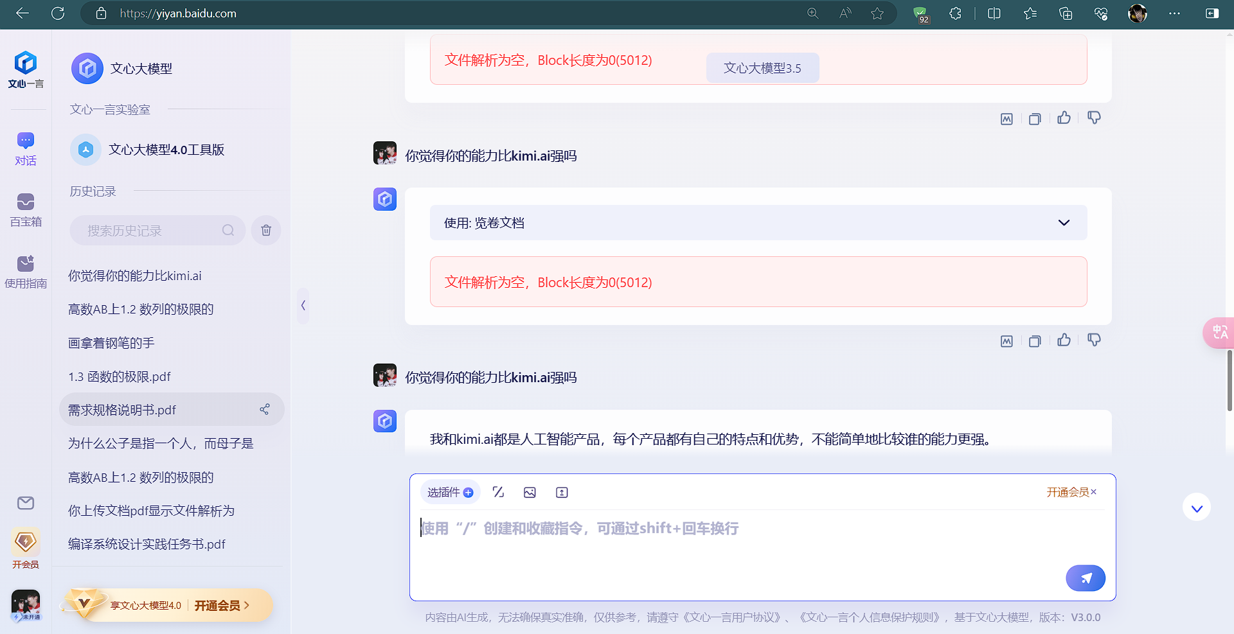Viewport: 1234px width, 634px height.
Task: Open history item 画拿着钢笔的手
Action: click(111, 343)
